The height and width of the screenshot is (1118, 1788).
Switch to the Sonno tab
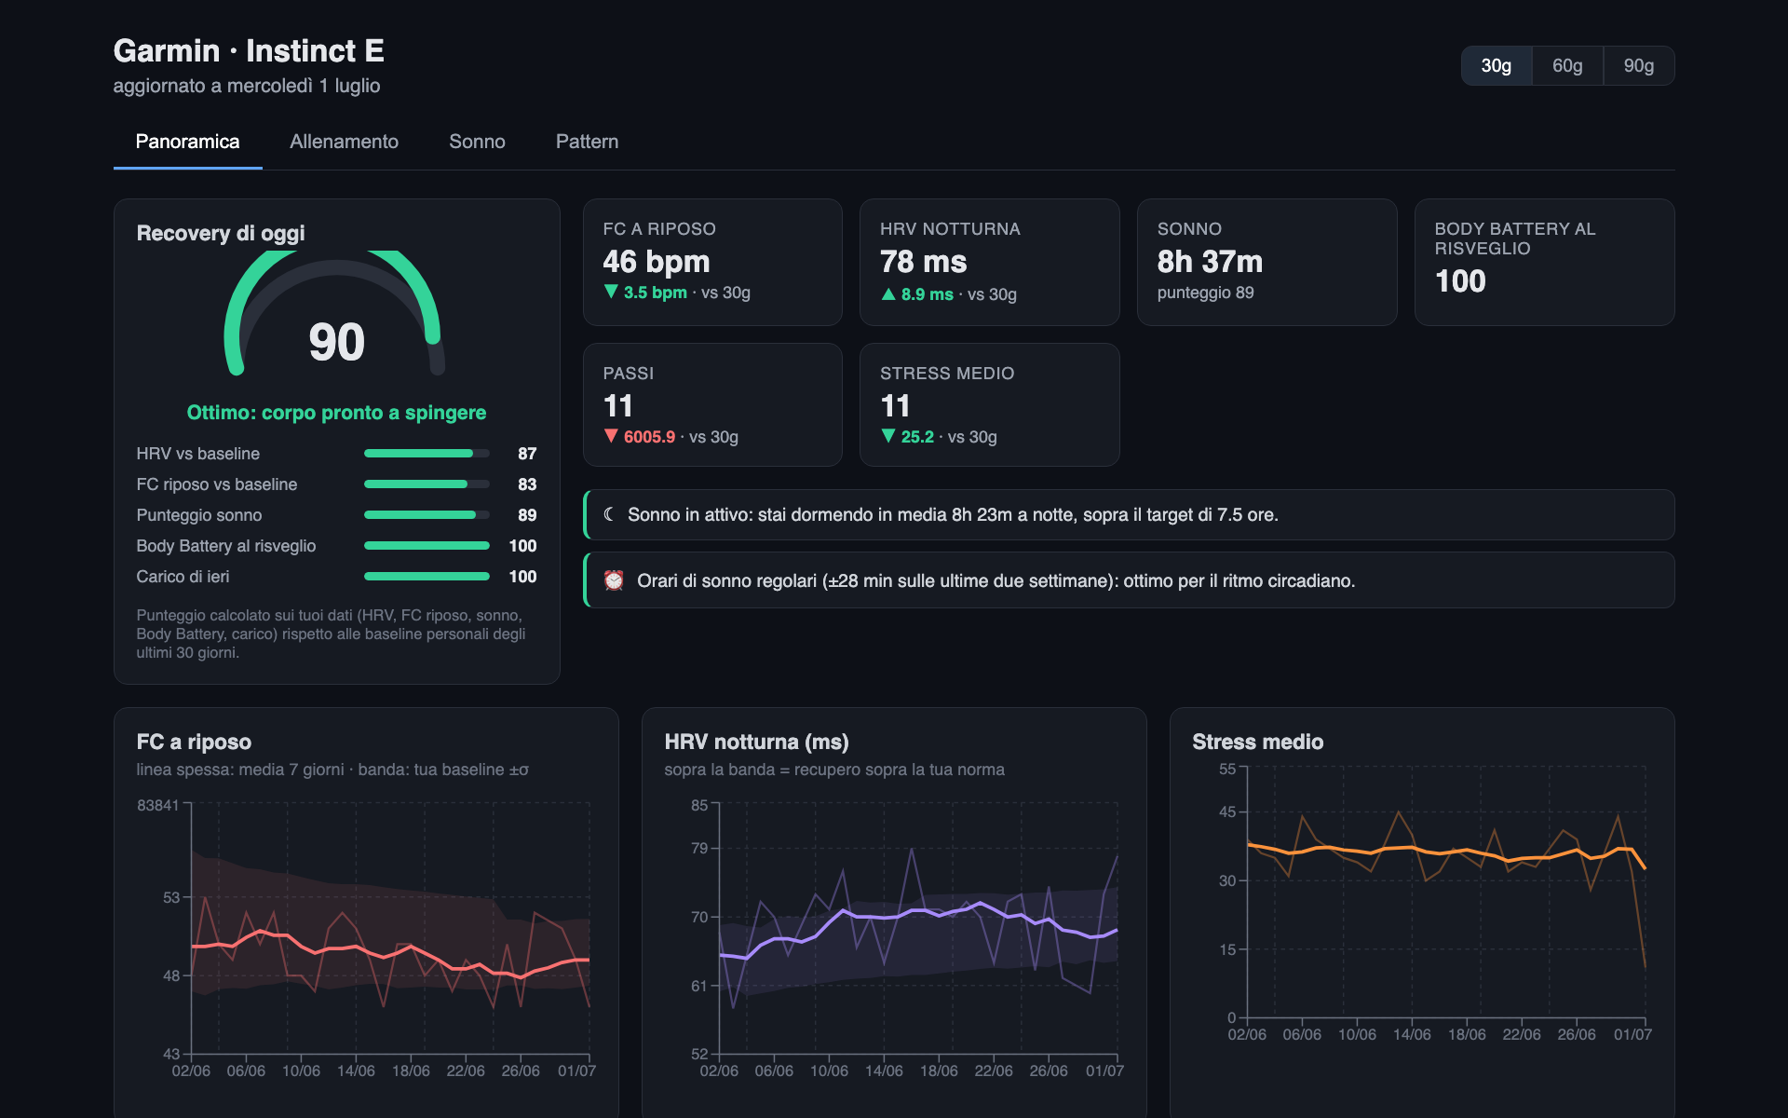tap(477, 142)
